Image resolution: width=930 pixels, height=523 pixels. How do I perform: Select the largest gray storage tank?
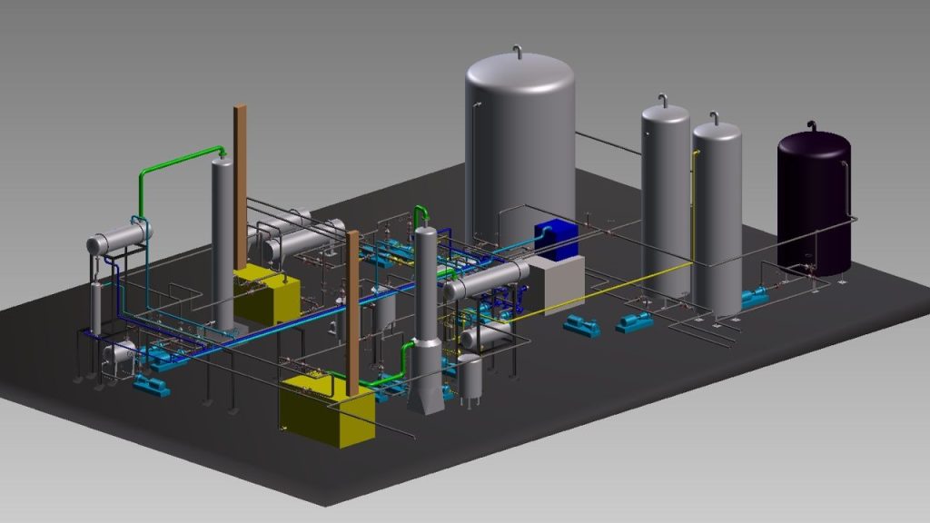pos(519,145)
